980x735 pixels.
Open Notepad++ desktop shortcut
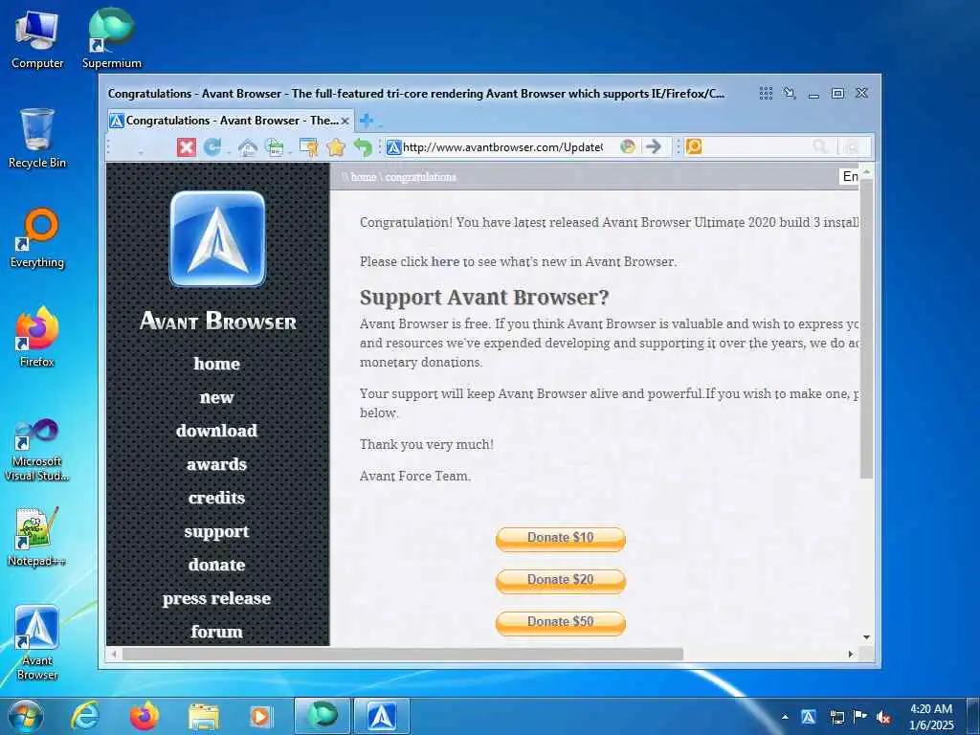click(x=37, y=537)
